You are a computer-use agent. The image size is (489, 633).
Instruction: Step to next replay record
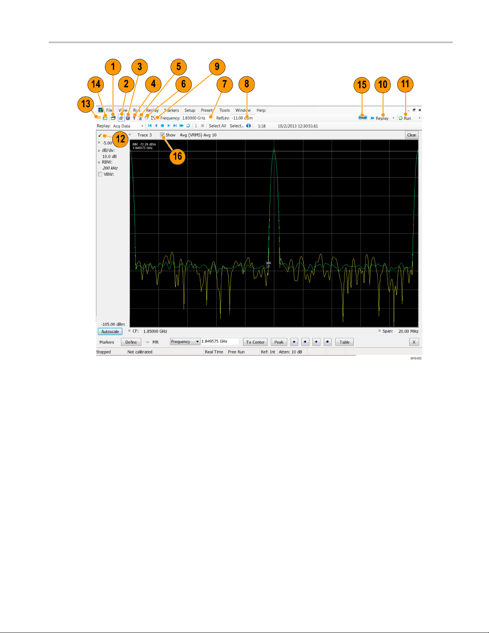pyautogui.click(x=169, y=125)
